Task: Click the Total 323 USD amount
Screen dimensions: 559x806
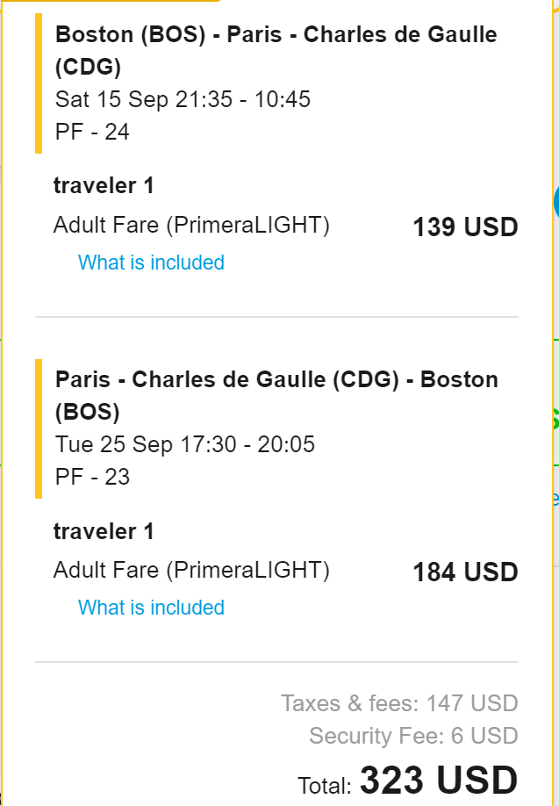Action: click(438, 781)
